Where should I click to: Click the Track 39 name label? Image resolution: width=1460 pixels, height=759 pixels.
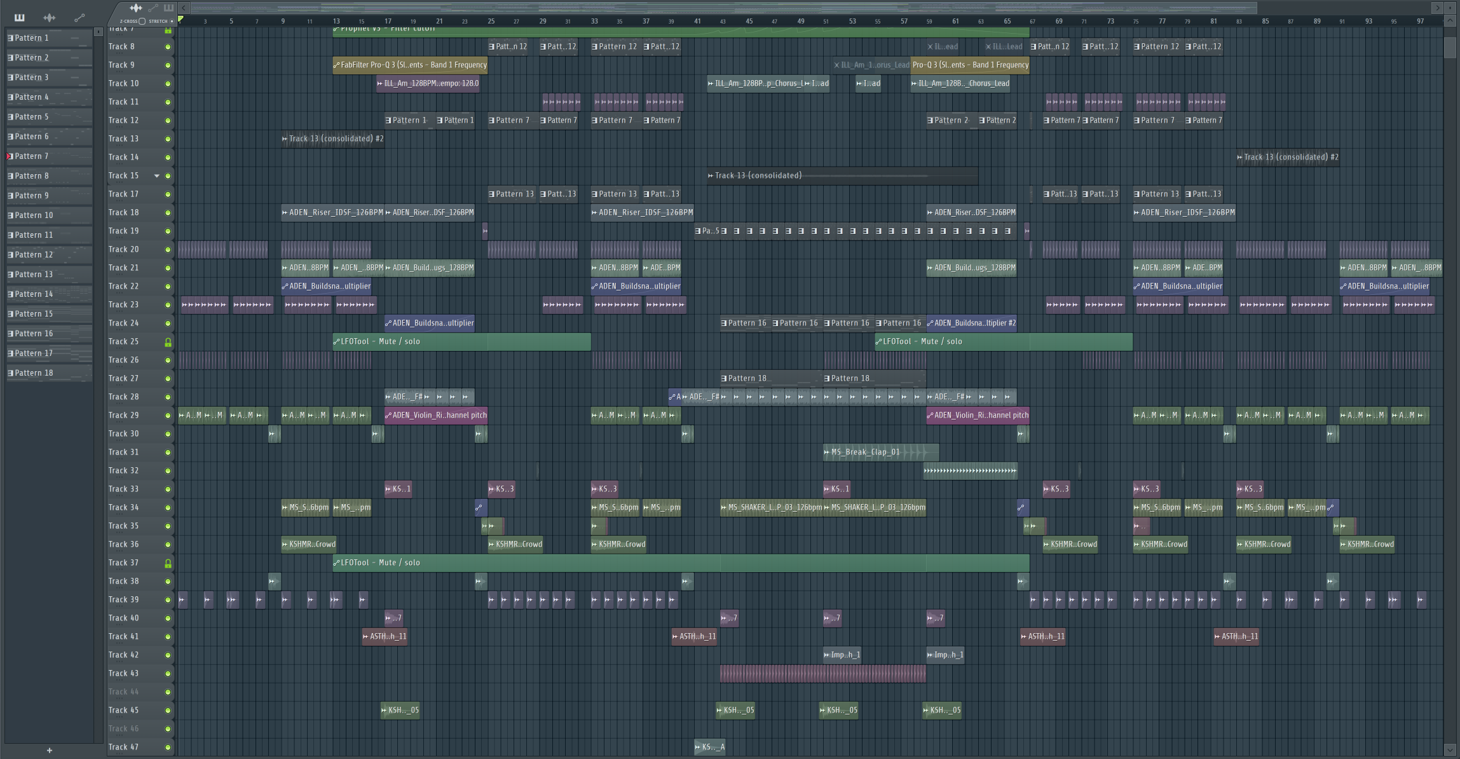(x=123, y=599)
